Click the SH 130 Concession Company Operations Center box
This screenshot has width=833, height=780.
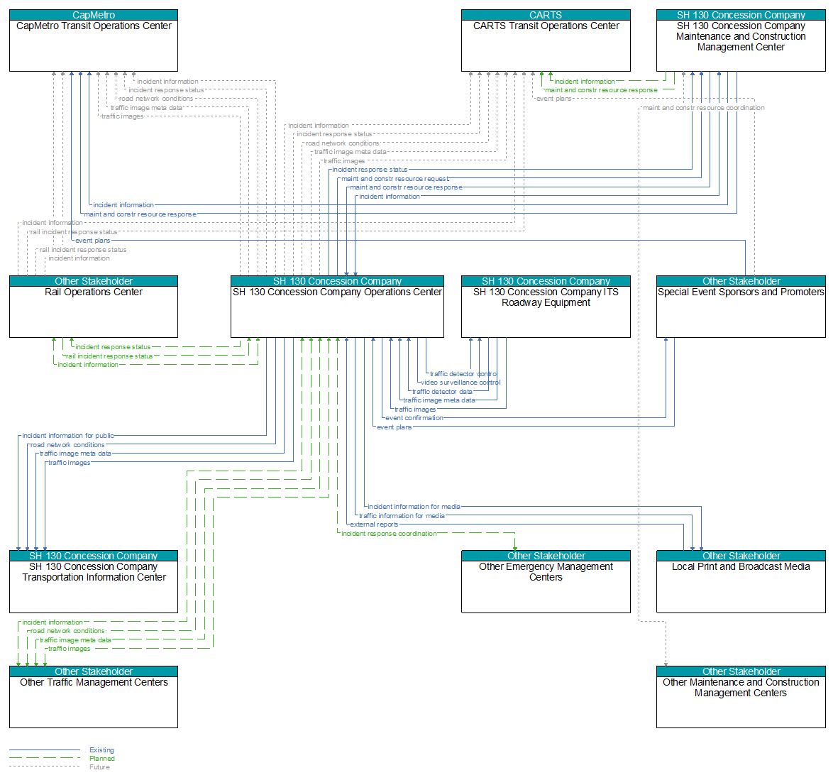click(337, 307)
